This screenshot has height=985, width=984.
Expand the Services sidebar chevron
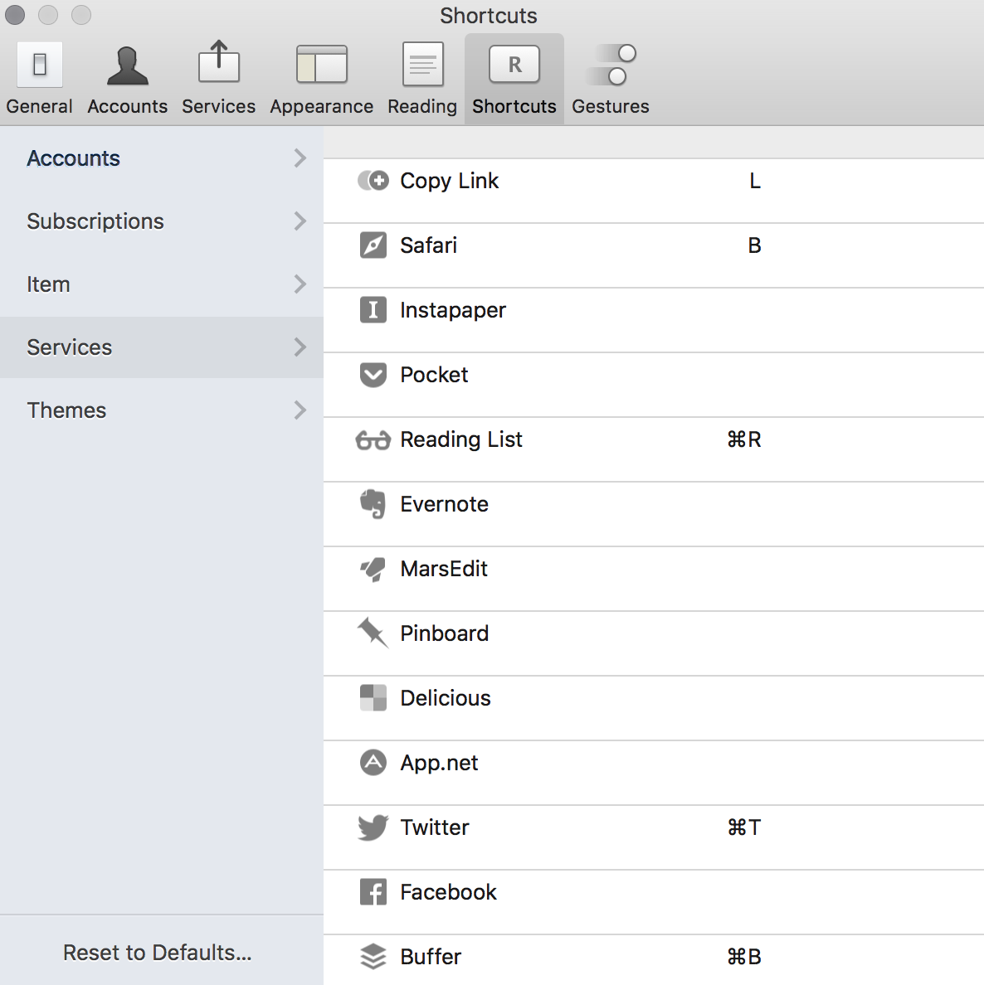(x=300, y=347)
